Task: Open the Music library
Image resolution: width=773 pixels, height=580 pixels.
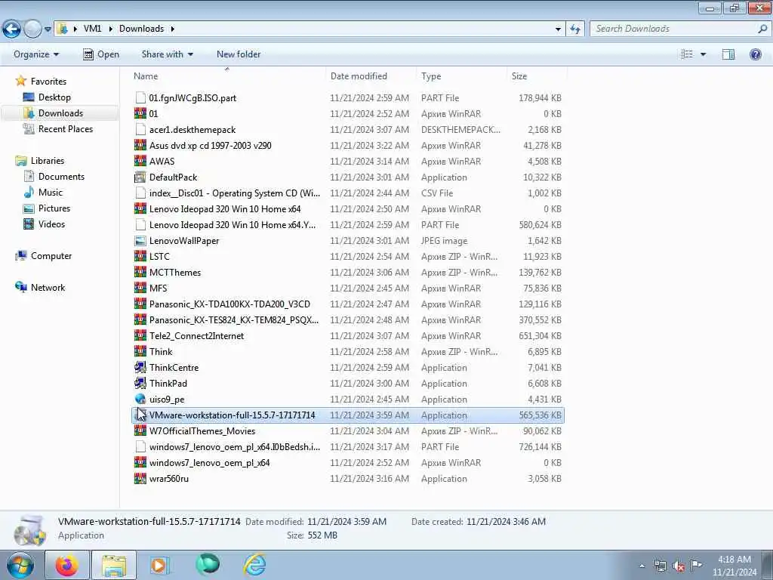Action: pos(51,193)
